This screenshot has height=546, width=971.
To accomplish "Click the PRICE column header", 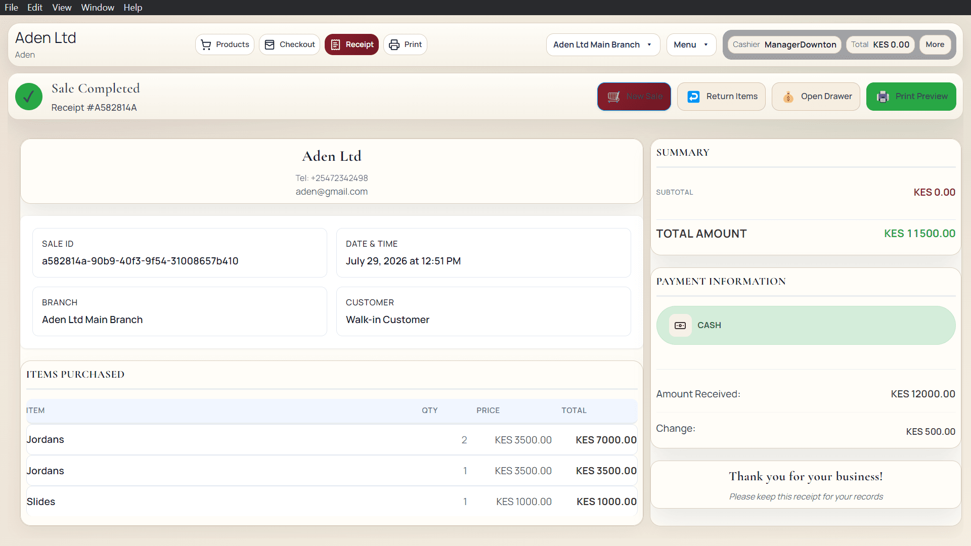I will [x=488, y=411].
